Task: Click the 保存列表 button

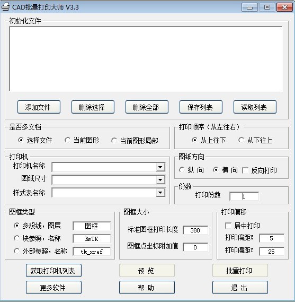Action: [x=201, y=107]
